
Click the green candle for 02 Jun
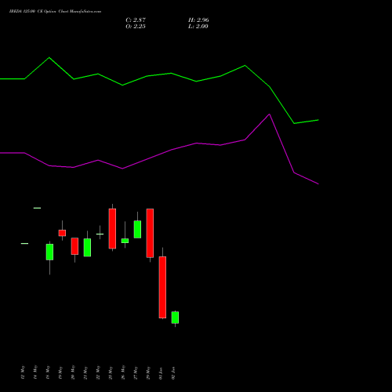[175, 318]
